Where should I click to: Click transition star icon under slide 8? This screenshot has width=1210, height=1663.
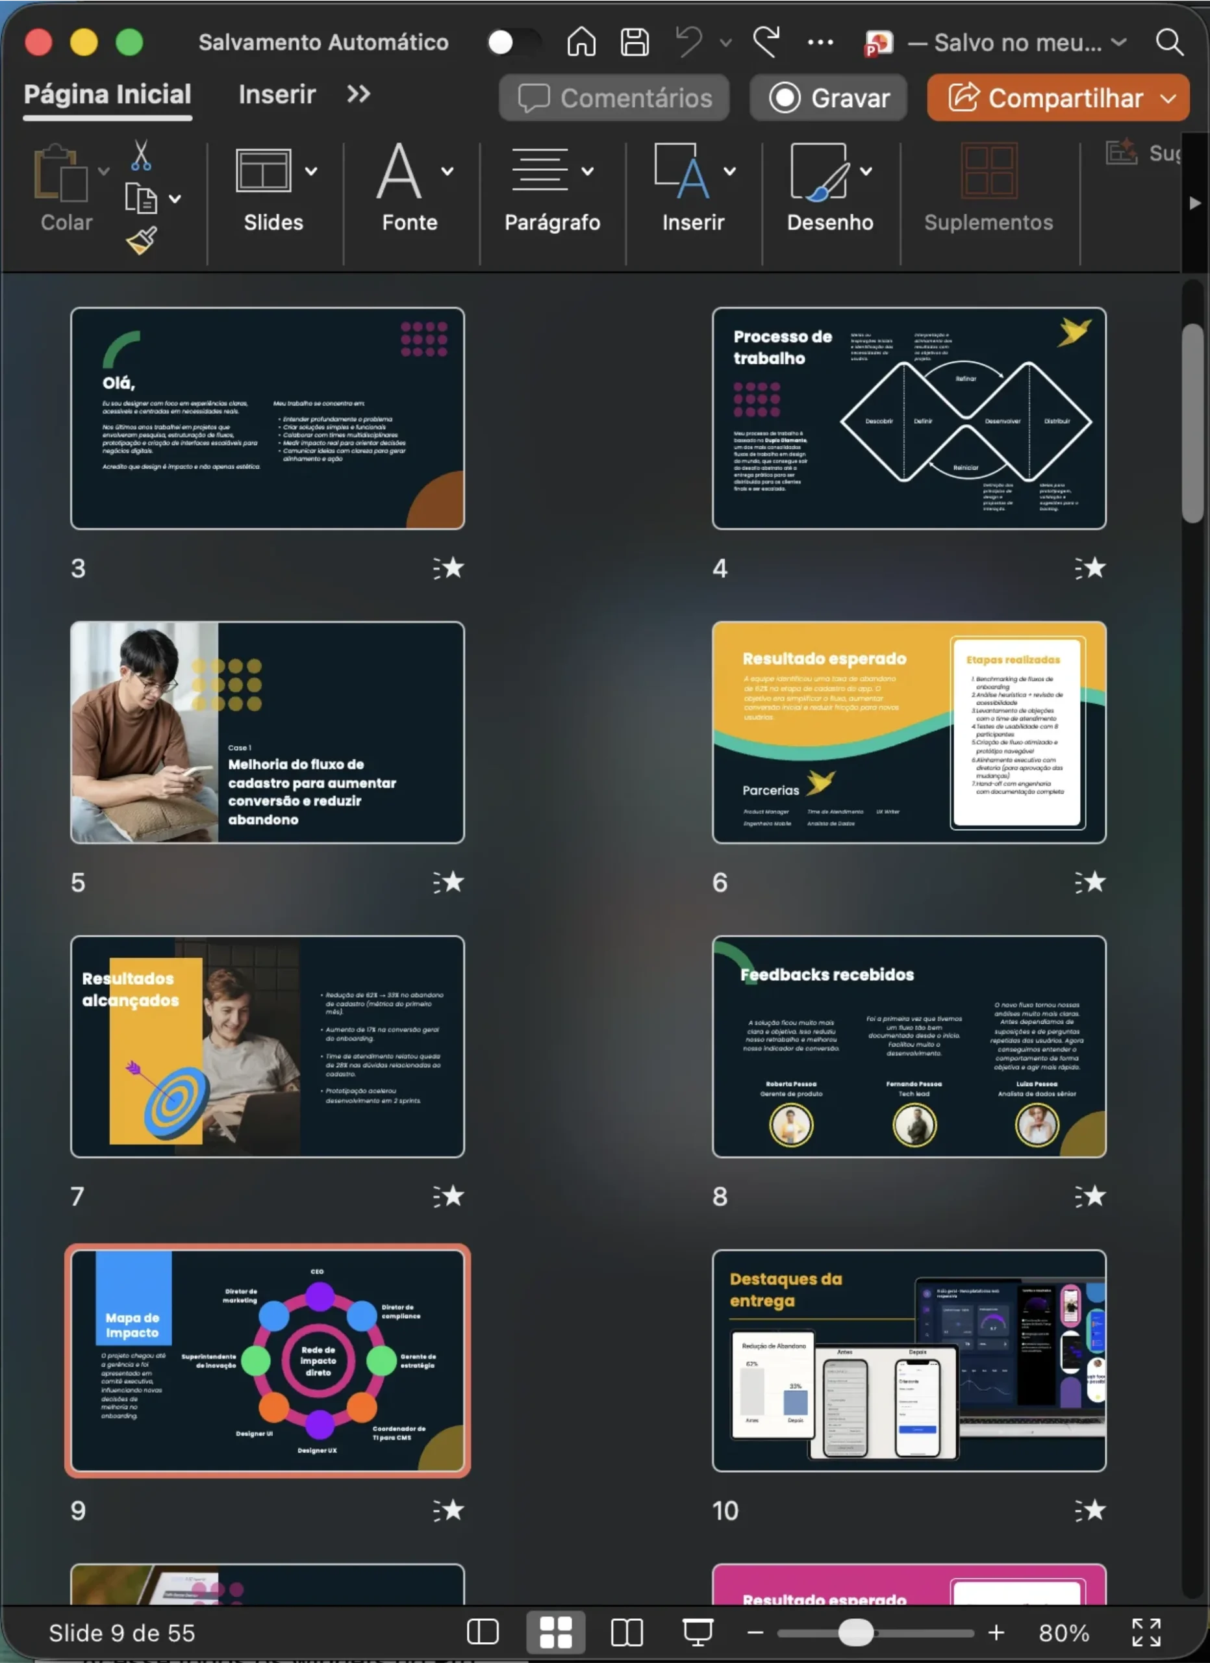1090,1196
